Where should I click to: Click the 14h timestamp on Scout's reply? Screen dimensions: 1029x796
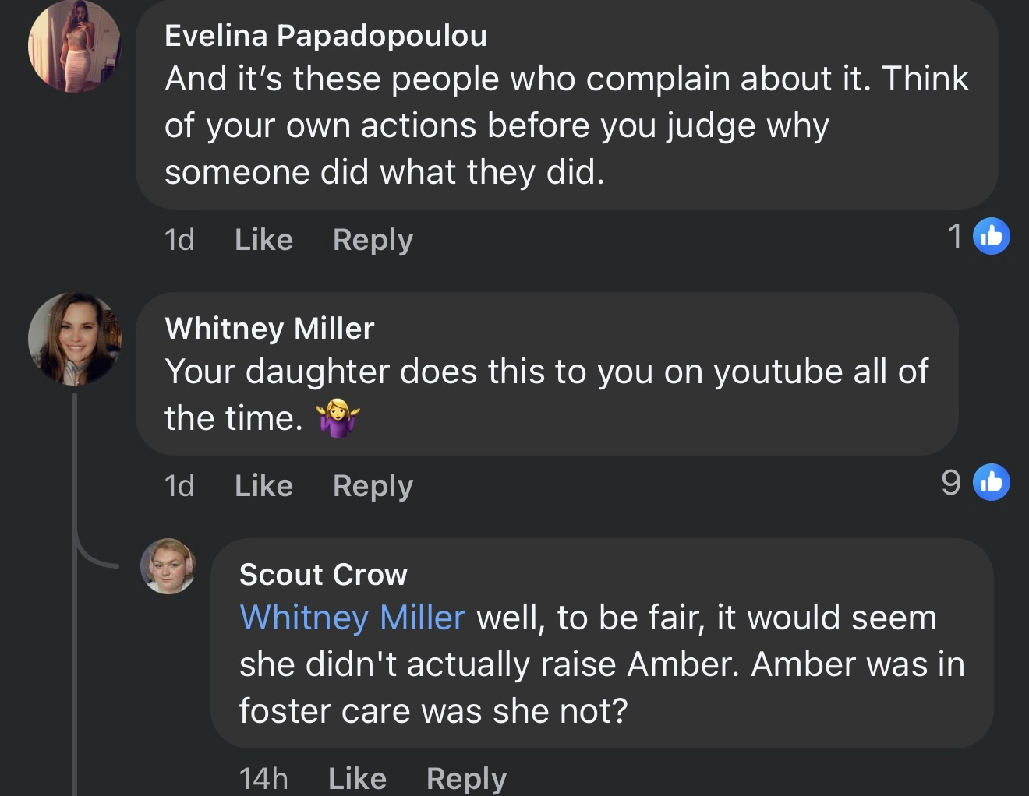[x=263, y=778]
